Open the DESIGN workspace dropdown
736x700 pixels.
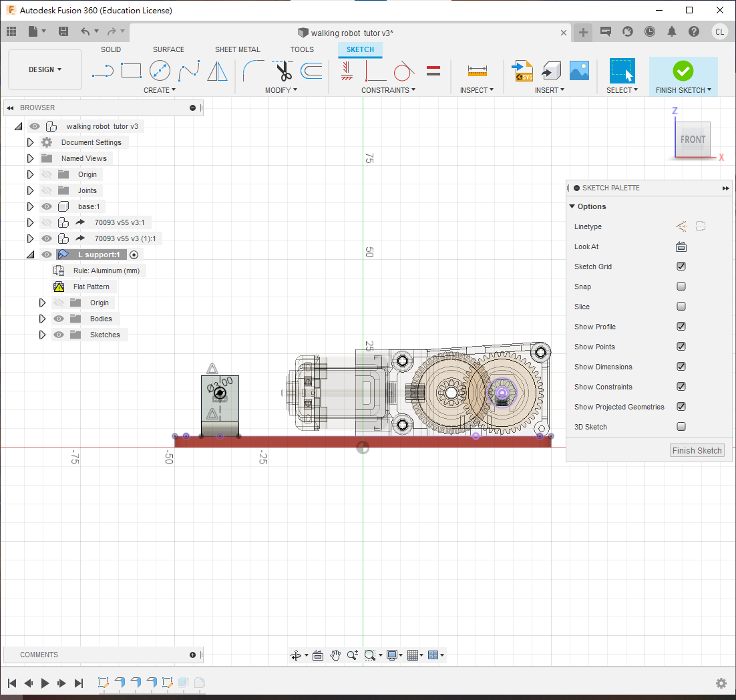45,69
